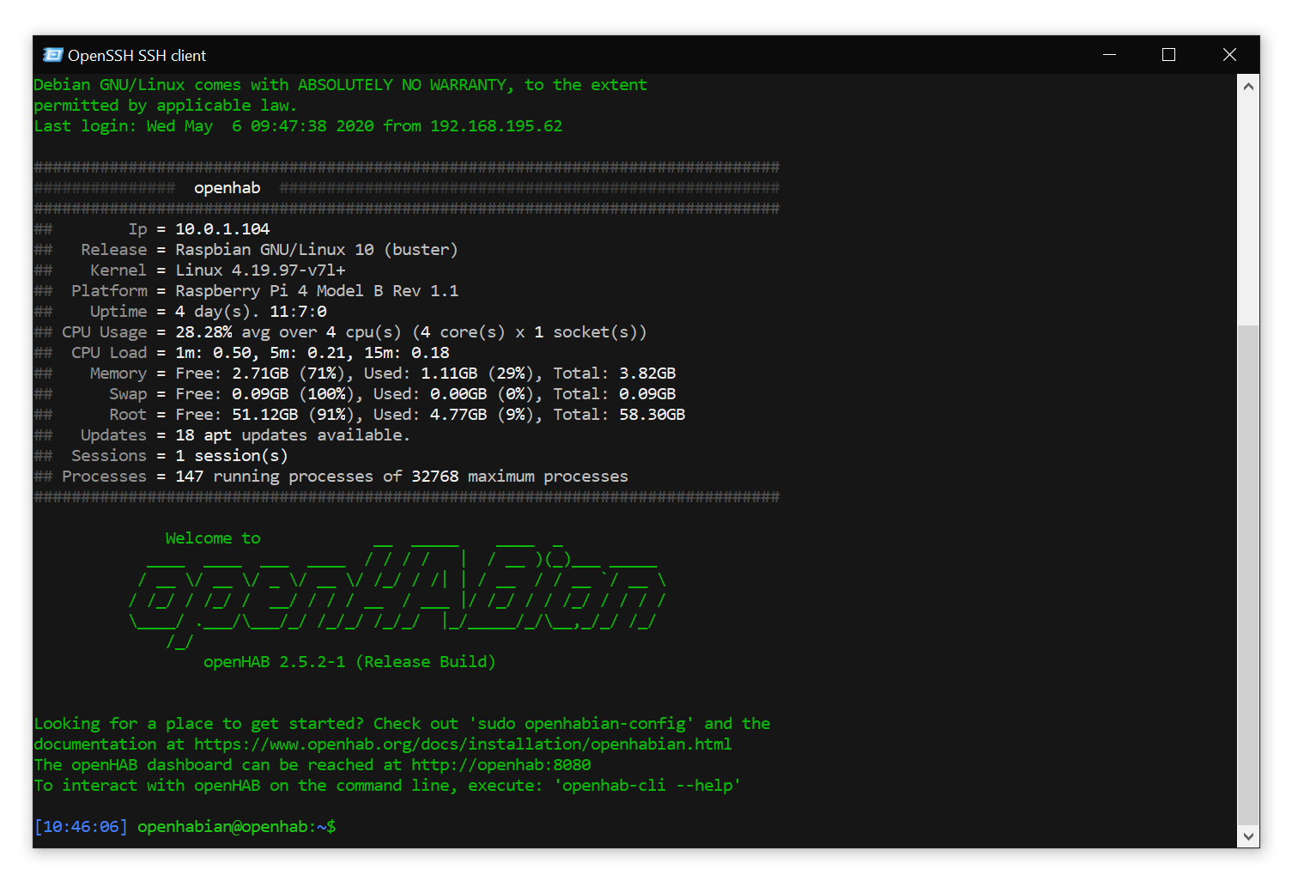Click the OpenSSH terminal icon in title bar
Image resolution: width=1298 pixels, height=887 pixels.
pos(53,55)
